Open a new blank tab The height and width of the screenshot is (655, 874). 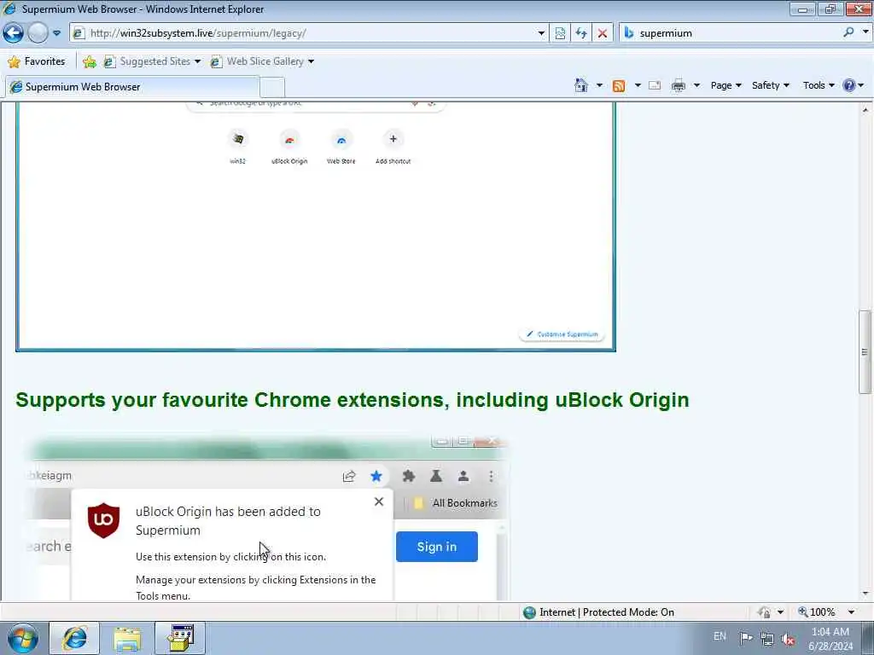pos(272,88)
